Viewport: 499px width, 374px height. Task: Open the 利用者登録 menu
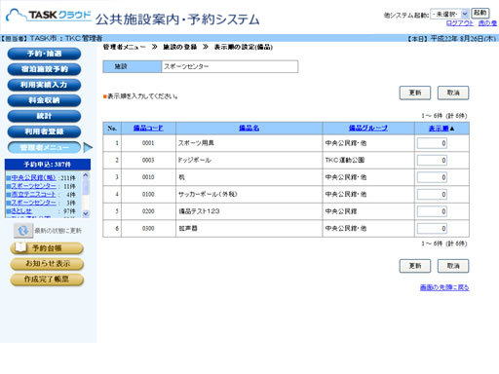tap(44, 131)
